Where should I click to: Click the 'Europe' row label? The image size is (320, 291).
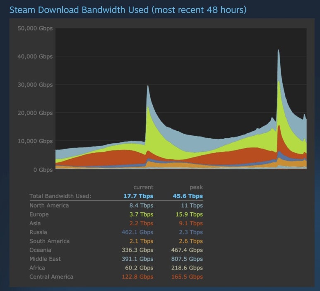pyautogui.click(x=39, y=214)
